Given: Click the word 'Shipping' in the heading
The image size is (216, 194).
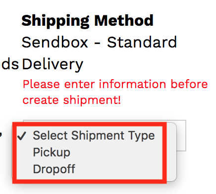Looking at the screenshot, I should (55, 21).
